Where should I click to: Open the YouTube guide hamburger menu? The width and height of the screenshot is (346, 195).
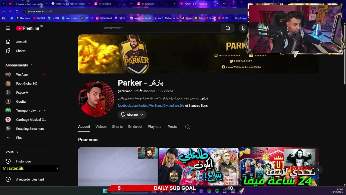click(8, 28)
